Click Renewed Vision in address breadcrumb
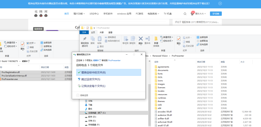The height and width of the screenshot is (127, 261). (x=161, y=56)
